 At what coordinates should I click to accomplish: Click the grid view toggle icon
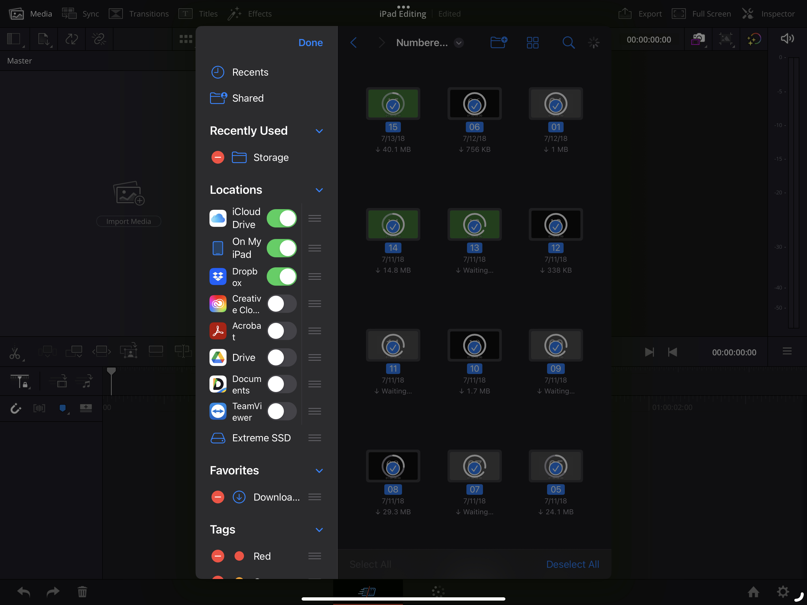(533, 43)
